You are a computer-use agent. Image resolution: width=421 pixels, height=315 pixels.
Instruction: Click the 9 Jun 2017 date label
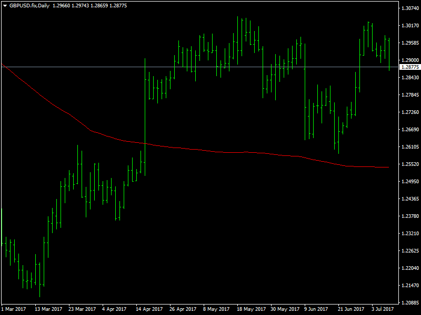tap(316, 309)
